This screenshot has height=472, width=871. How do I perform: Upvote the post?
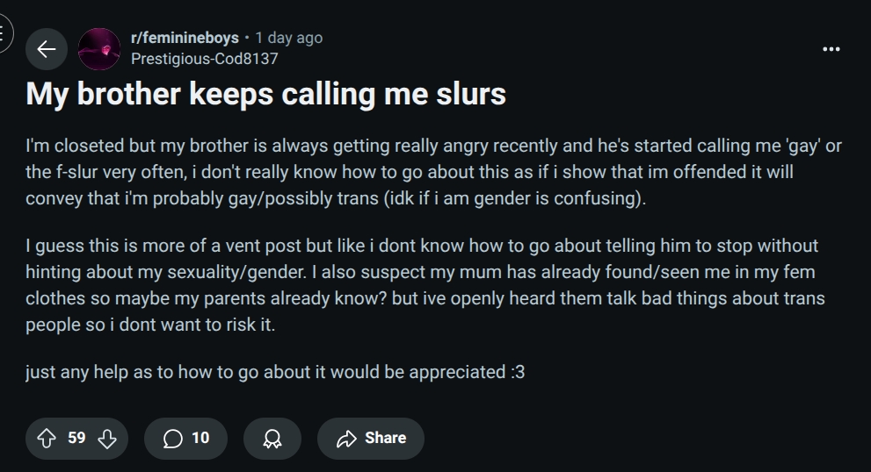(47, 438)
